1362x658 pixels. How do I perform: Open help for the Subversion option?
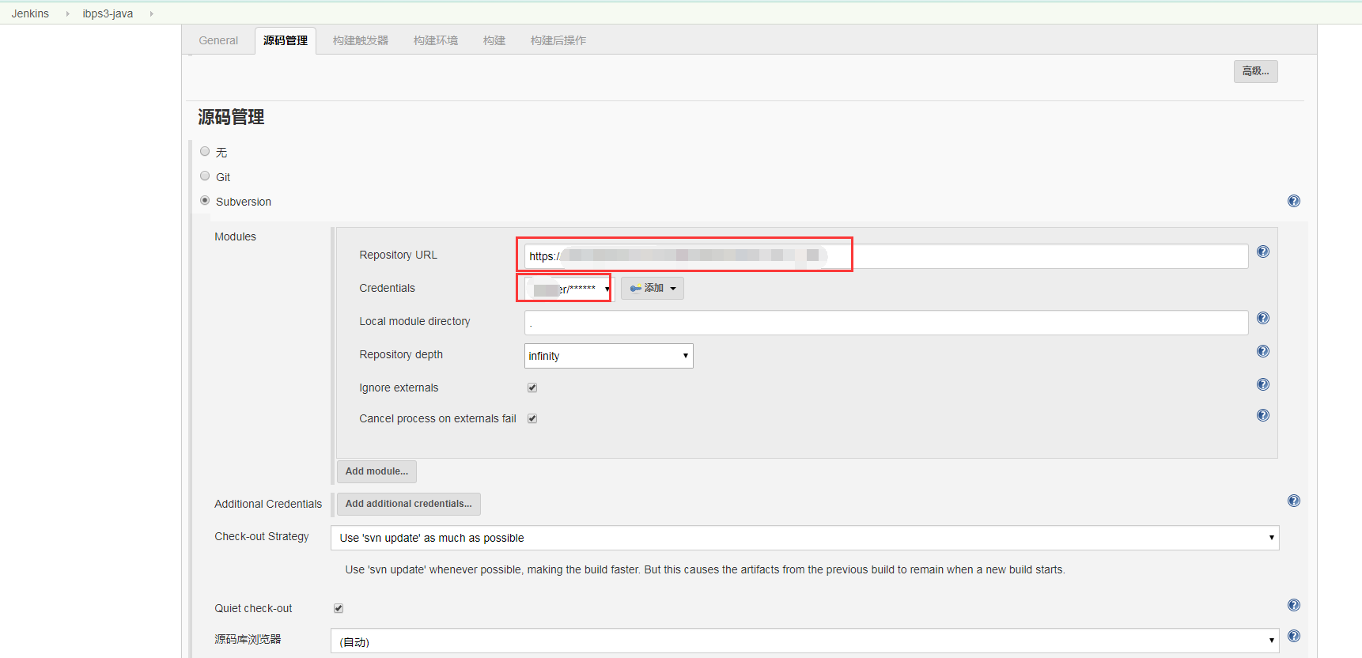tap(1293, 201)
